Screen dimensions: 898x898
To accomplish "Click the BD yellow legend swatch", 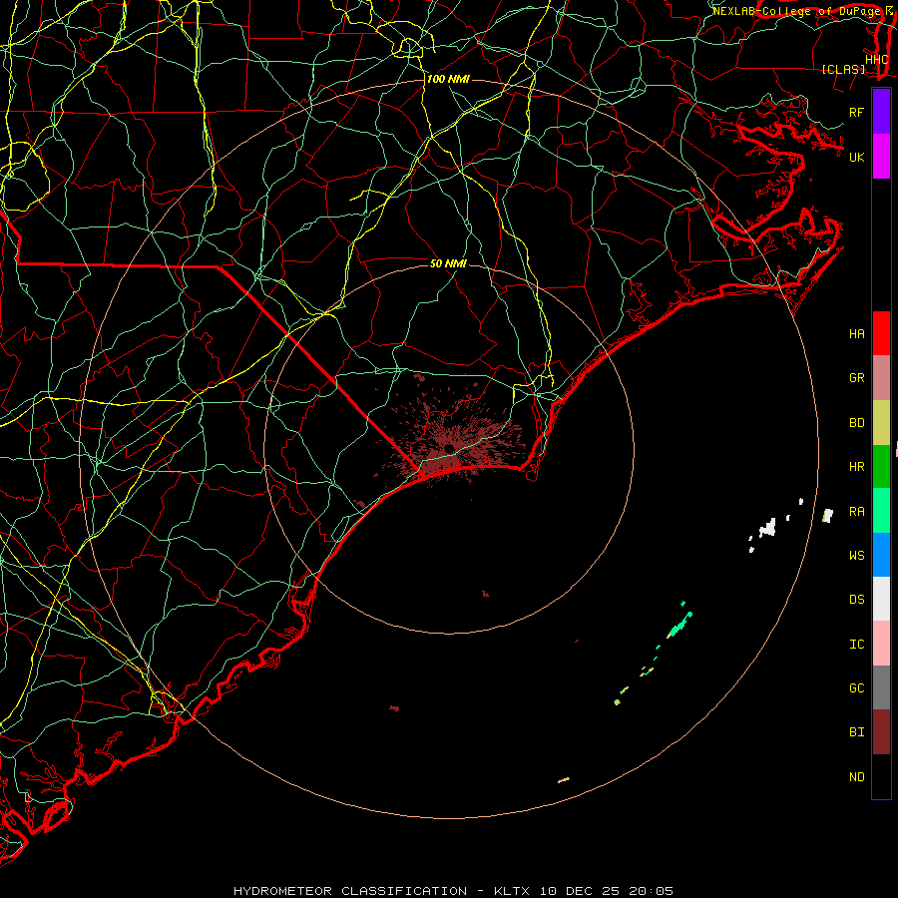I will click(881, 423).
